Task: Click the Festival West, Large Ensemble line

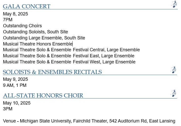Action: [x=69, y=62]
